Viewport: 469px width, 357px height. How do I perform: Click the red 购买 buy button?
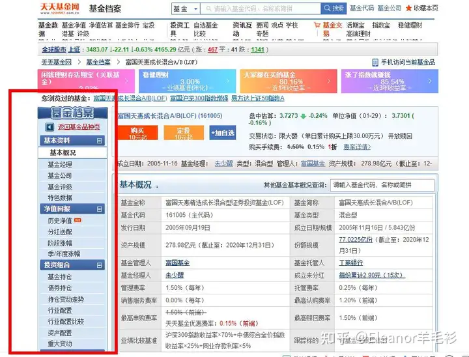(137, 133)
